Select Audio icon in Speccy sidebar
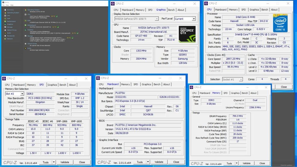 5,33
